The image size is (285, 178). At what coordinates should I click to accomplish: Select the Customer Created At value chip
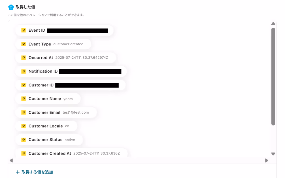point(71,153)
